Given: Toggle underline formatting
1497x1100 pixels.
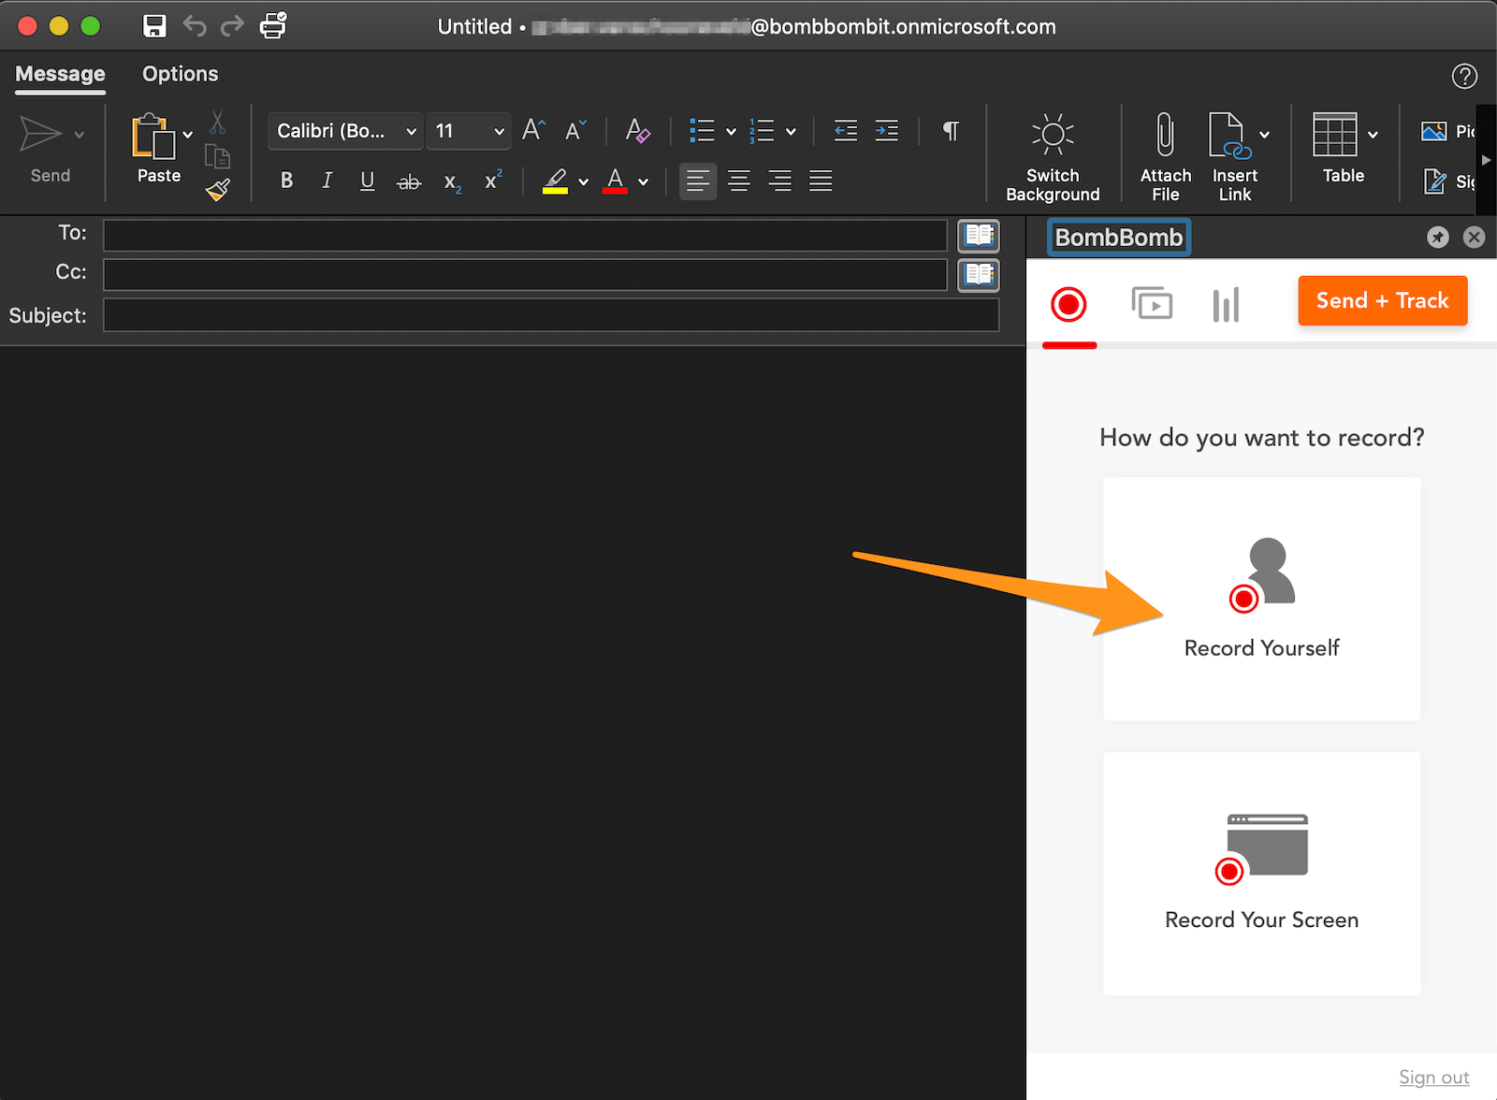Looking at the screenshot, I should tap(368, 181).
